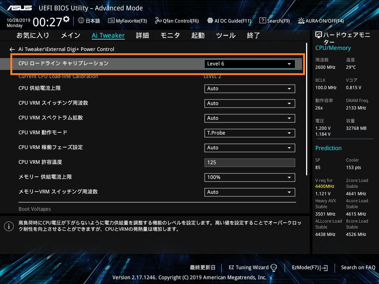The image size is (379, 284).
Task: Click the 32768 MB capacity value
Action: click(x=356, y=128)
